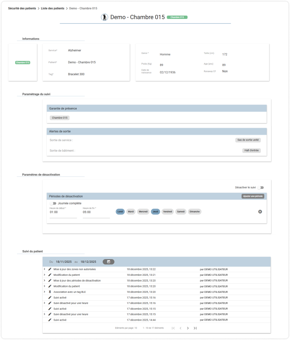This screenshot has height=340, width=290.
Task: Toggle Mardi day chip
Action: click(131, 212)
